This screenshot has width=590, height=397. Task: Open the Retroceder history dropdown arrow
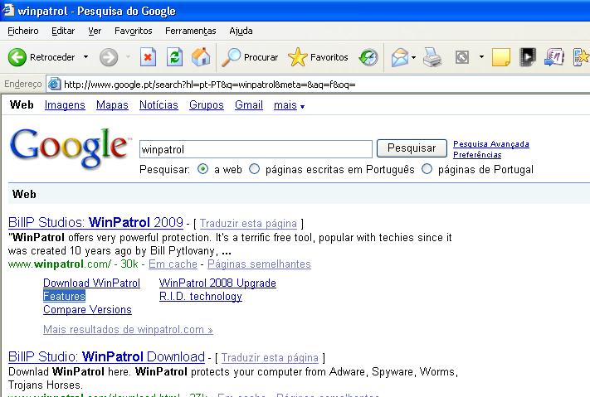click(x=85, y=57)
